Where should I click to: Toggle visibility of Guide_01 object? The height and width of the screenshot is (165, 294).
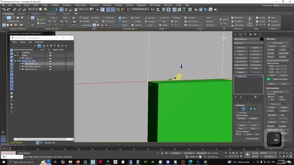pyautogui.click(x=21, y=58)
